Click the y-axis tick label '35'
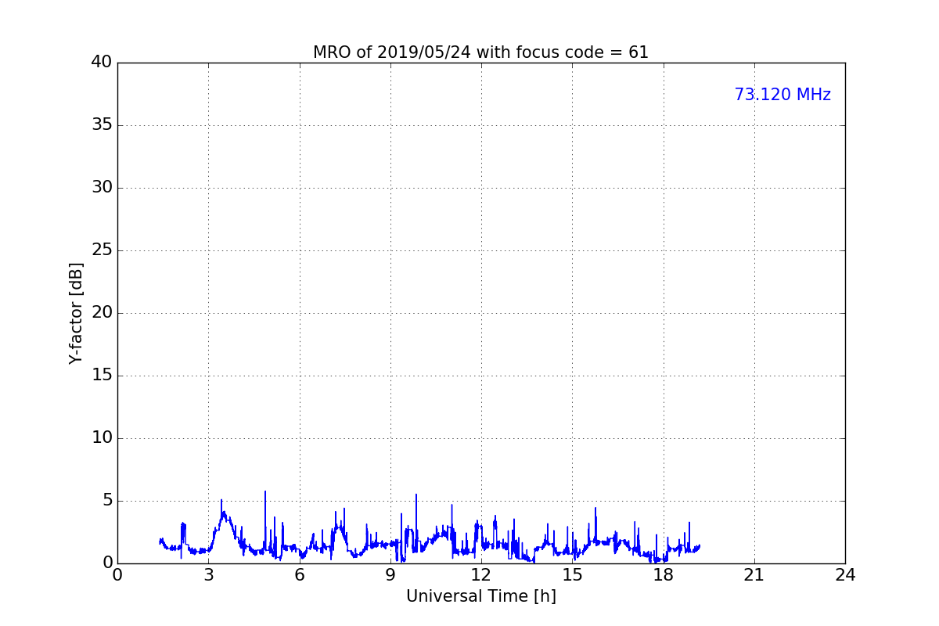 pos(102,125)
